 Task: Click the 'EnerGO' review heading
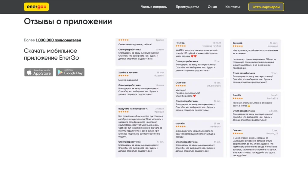237,95
